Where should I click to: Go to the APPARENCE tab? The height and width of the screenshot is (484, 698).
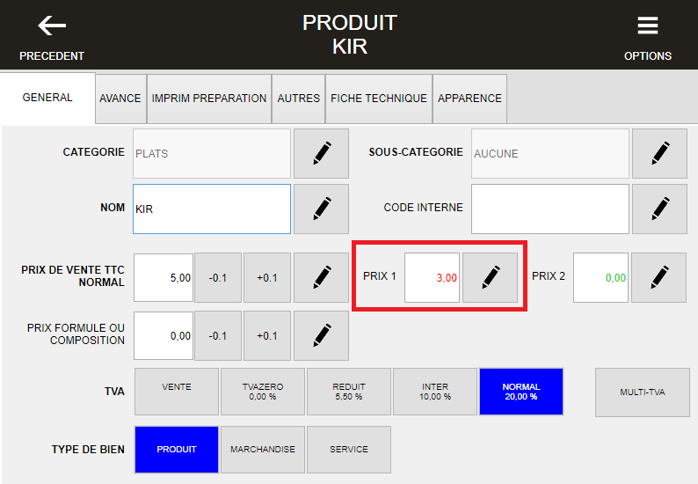click(x=469, y=99)
